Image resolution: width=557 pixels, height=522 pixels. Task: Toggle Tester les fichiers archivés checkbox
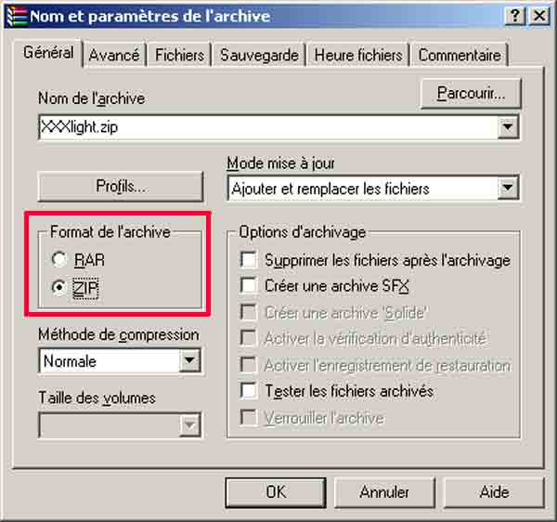point(248,391)
